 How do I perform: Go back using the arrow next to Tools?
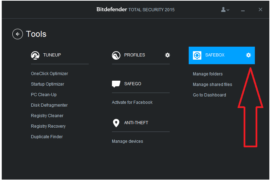(18, 34)
